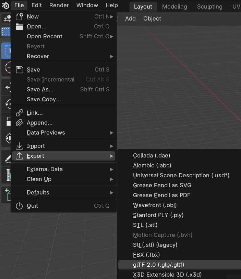Screen dimensions: 241x279
Task: Expand the Defaults submenu
Action: (63, 192)
